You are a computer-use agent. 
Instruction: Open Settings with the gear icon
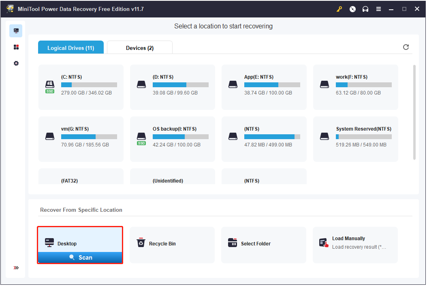coord(16,63)
